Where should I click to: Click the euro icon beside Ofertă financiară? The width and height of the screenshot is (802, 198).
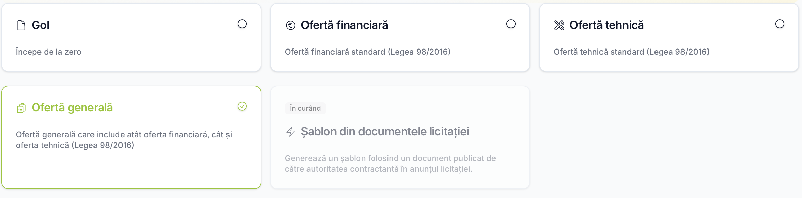pyautogui.click(x=290, y=25)
